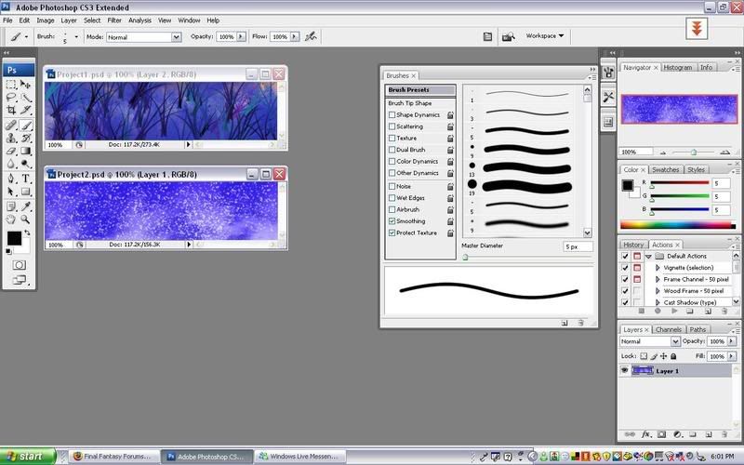Screen dimensions: 744x465
Task: Select the Crop tool
Action: (x=11, y=110)
